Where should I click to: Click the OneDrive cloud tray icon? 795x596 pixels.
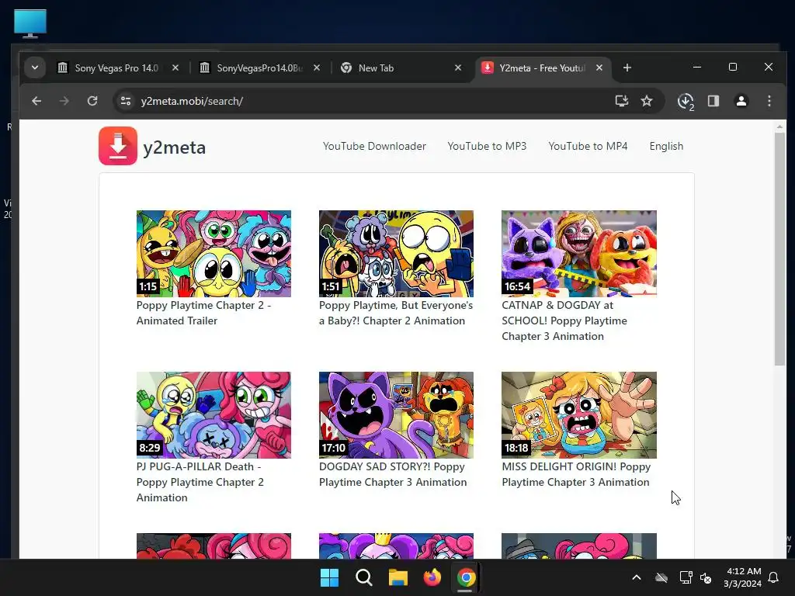(x=661, y=577)
